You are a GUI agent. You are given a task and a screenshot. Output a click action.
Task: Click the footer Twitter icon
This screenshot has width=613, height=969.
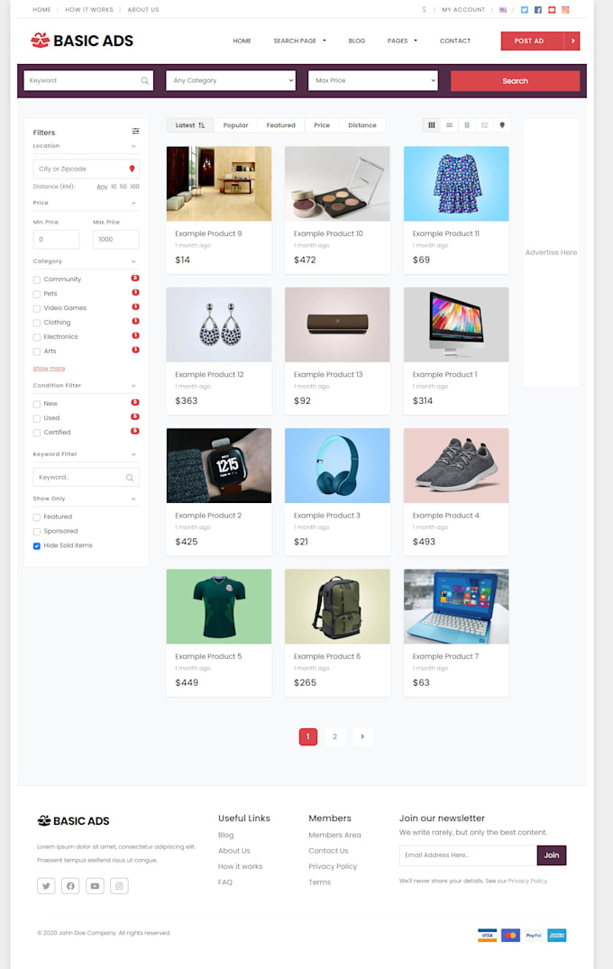pos(46,885)
